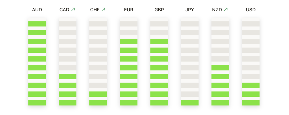Open the JPY currency heading
The image size is (289, 115).
tap(190, 10)
